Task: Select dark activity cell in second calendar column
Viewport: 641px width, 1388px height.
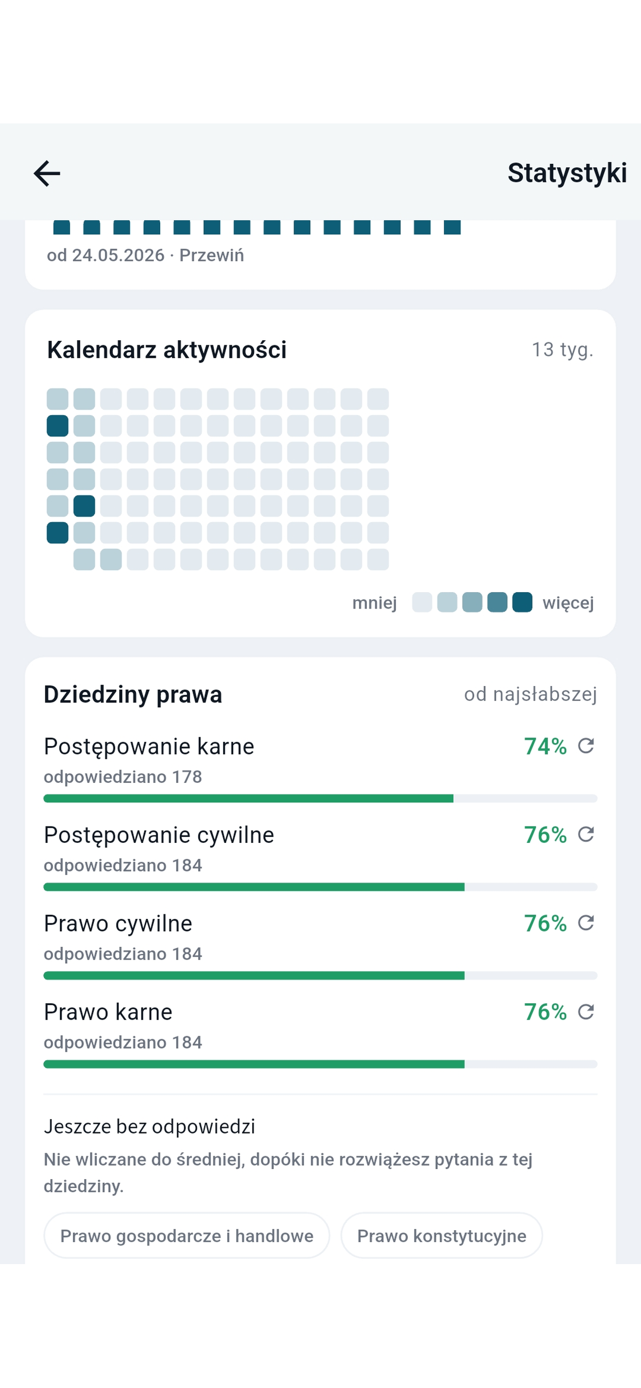Action: pyautogui.click(x=84, y=506)
